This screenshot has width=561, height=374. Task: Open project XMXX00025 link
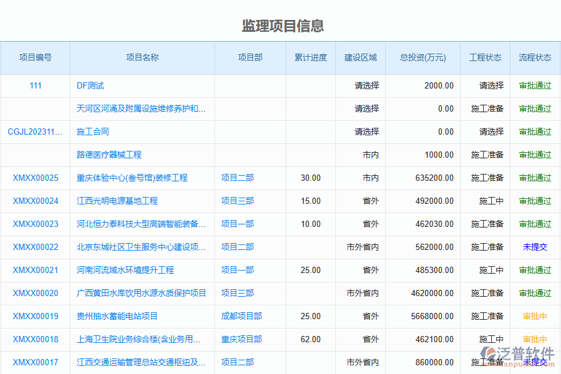click(x=36, y=178)
